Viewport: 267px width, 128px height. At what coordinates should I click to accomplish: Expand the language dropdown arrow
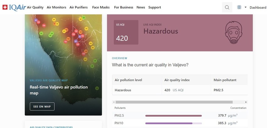[245, 7]
